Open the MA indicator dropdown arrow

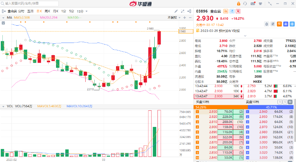tap(3, 18)
